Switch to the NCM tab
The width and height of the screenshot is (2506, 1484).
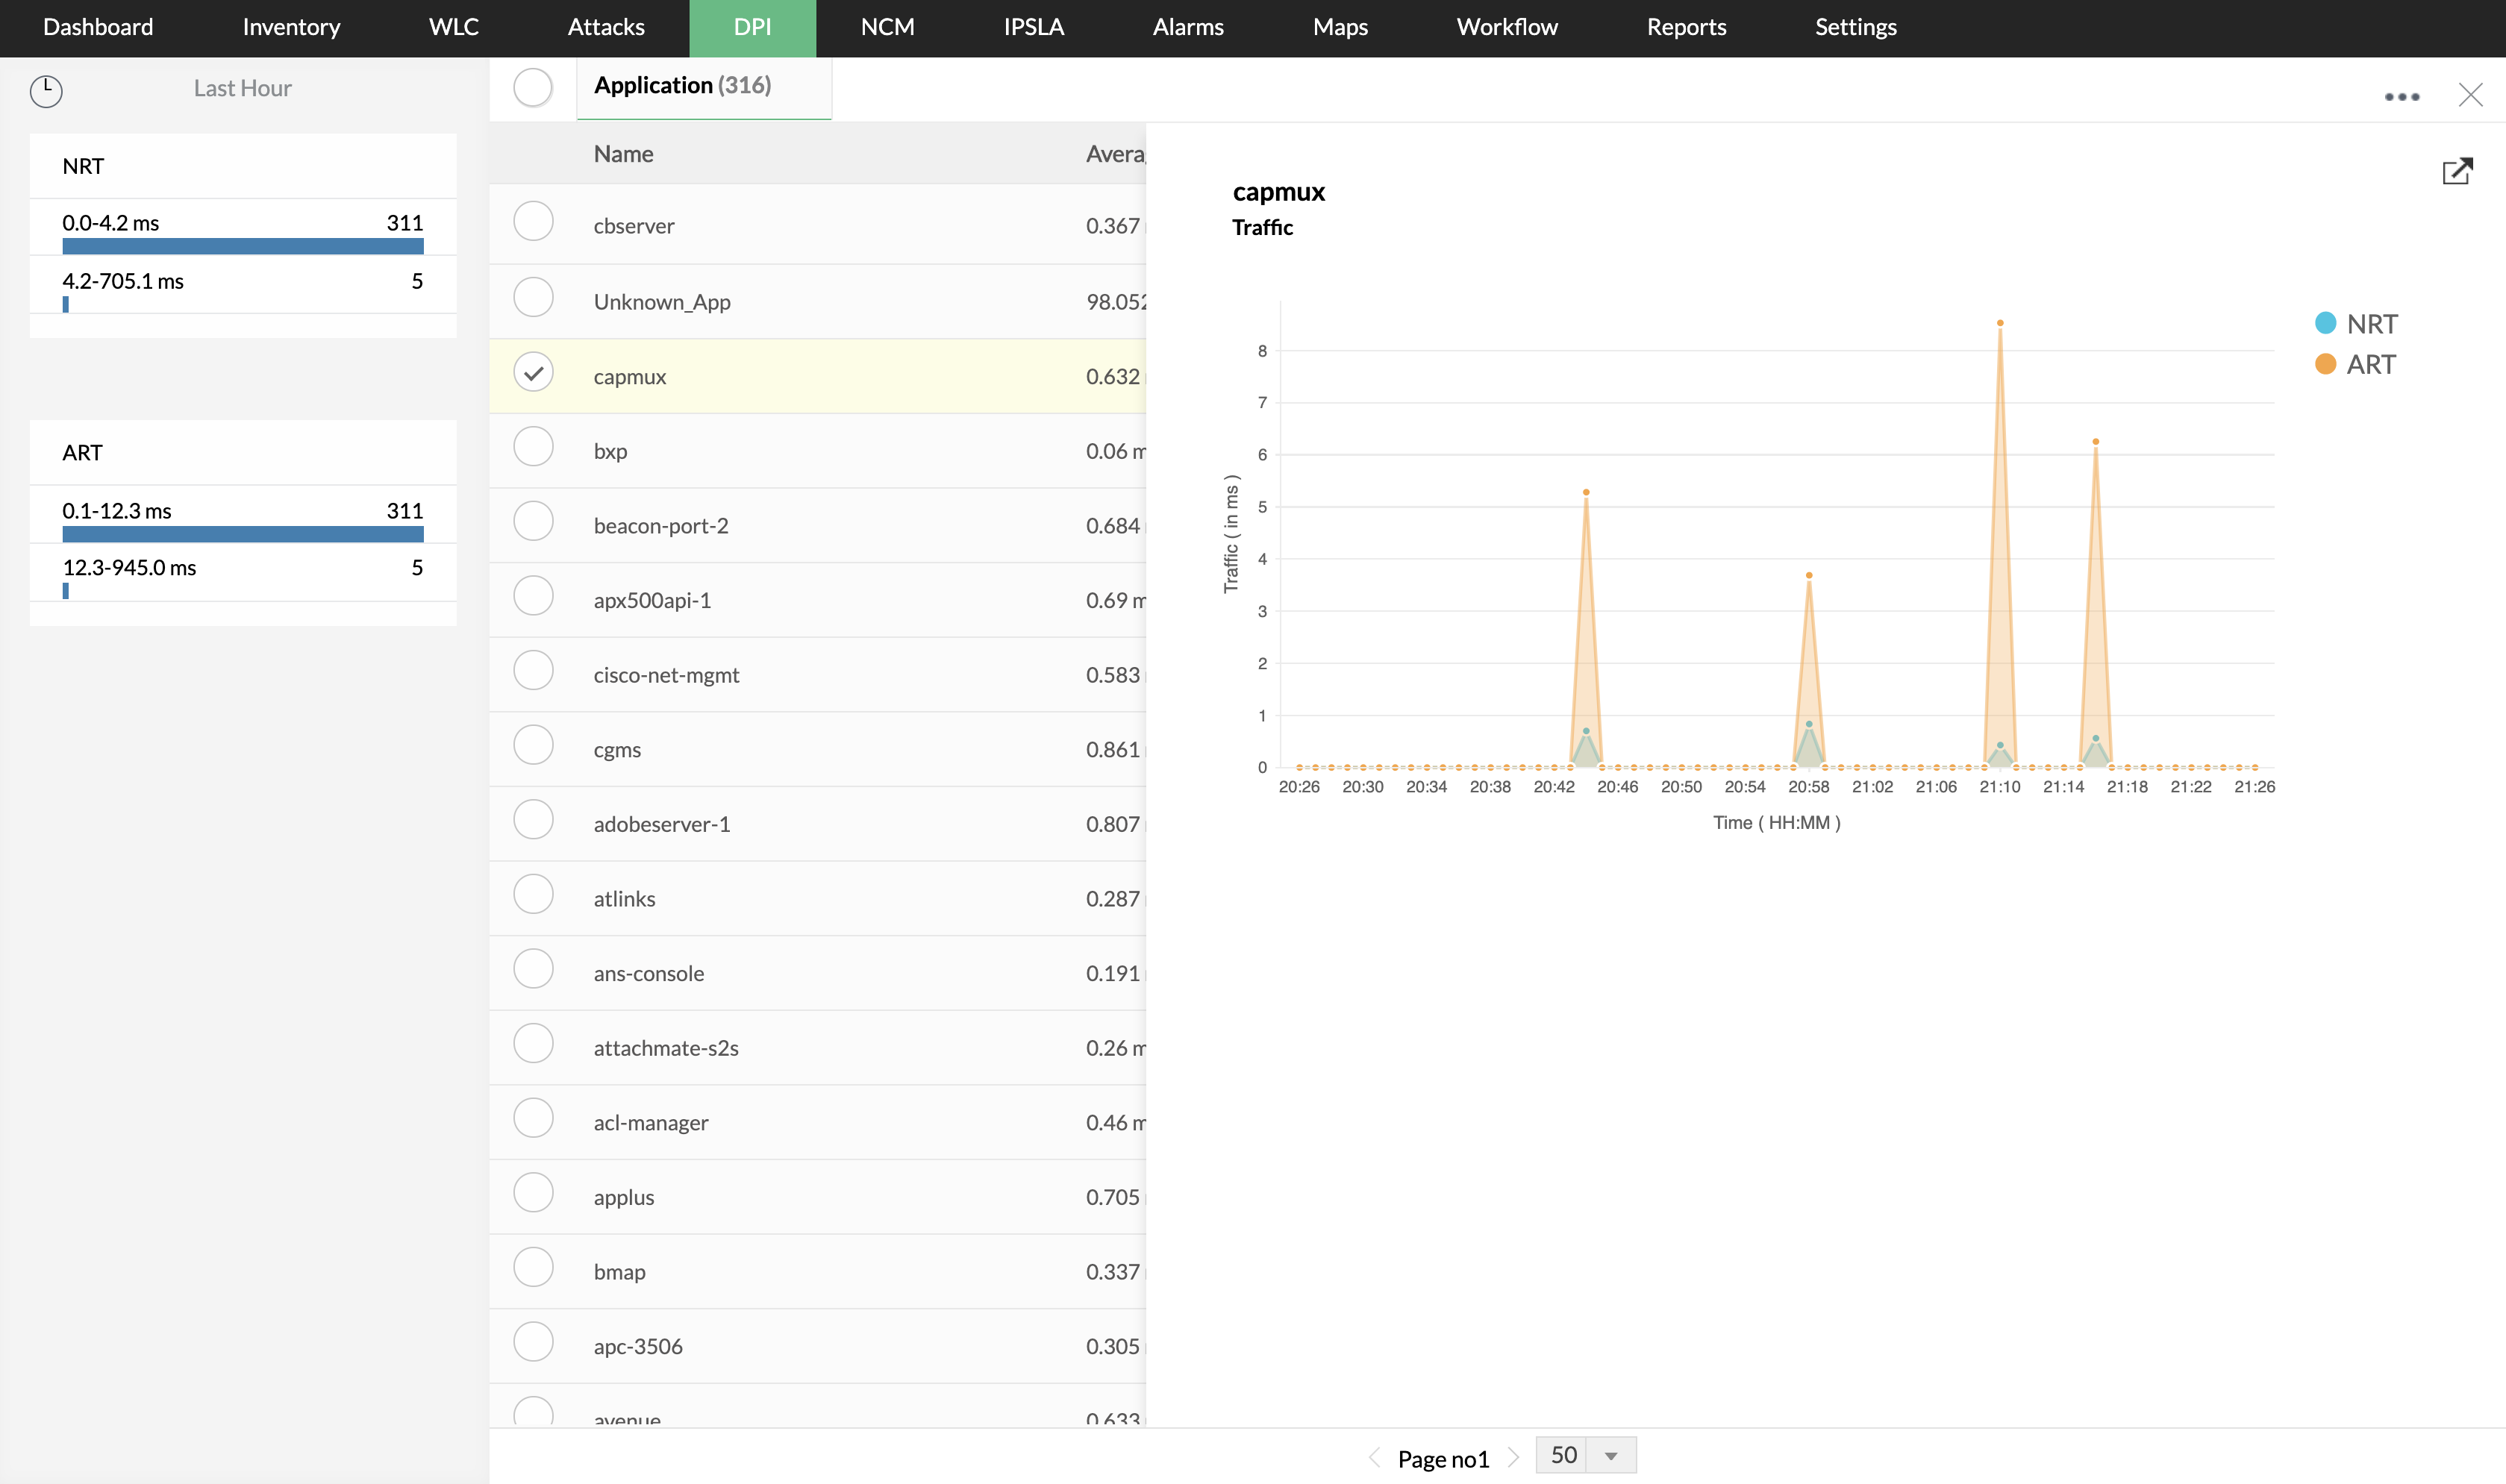point(887,27)
